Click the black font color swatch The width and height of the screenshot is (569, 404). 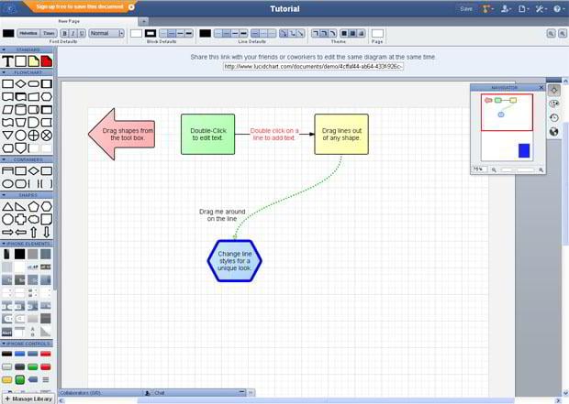[8, 33]
